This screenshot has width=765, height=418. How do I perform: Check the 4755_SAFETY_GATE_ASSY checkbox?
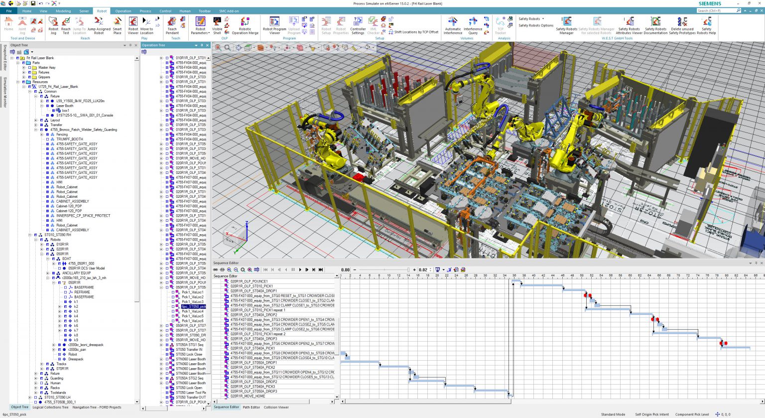click(x=47, y=144)
